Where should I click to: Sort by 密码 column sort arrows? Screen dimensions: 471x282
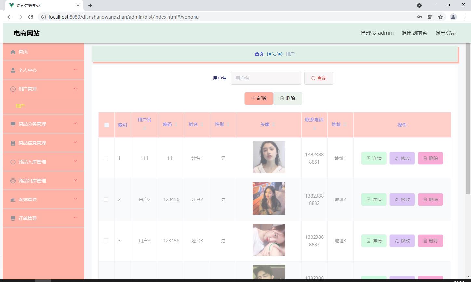pos(176,125)
